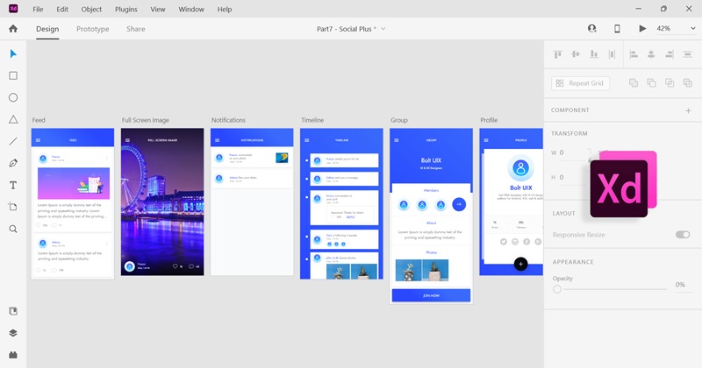Screen dimensions: 702x368
Task: Select the Select (arrow) tool
Action: (13, 54)
